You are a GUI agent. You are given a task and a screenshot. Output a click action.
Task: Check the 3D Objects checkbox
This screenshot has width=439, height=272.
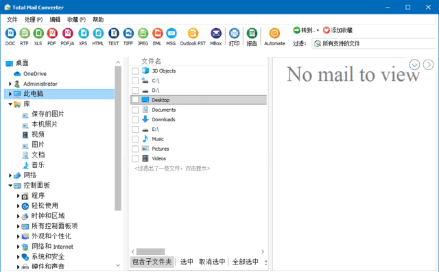coord(135,71)
